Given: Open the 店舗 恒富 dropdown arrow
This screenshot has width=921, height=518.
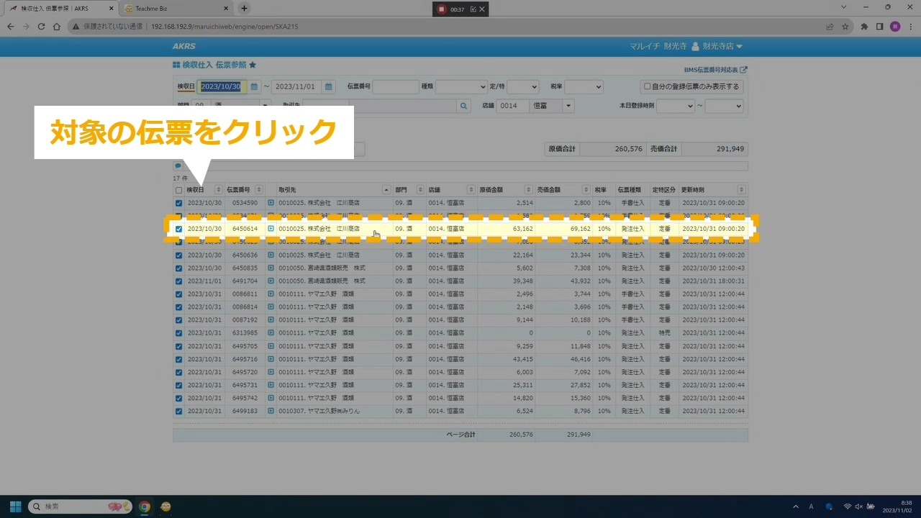Looking at the screenshot, I should pos(568,106).
